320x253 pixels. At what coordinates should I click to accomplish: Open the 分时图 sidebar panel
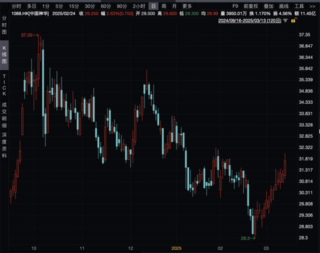pos(4,25)
